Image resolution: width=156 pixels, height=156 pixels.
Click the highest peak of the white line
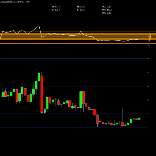tap(39, 26)
